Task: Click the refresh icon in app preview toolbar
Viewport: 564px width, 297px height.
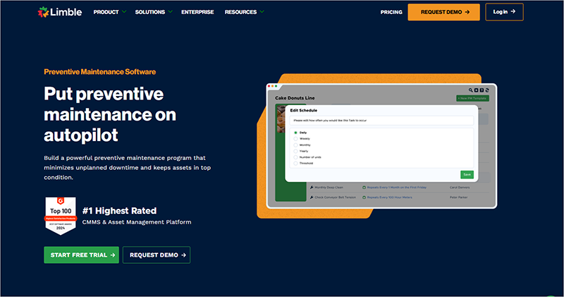Action: 486,90
